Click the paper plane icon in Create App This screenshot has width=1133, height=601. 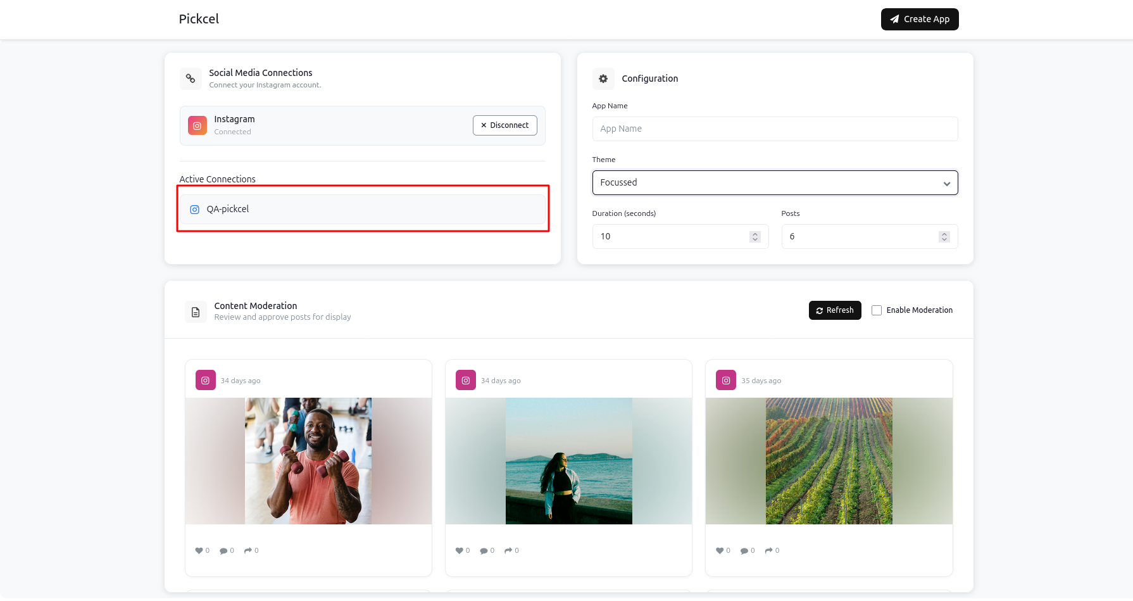tap(894, 19)
